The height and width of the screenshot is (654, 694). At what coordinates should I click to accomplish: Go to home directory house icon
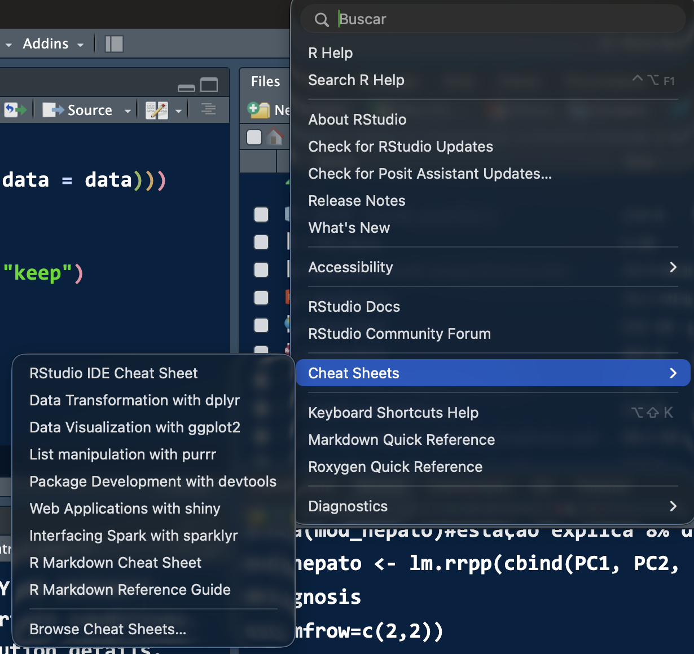[x=275, y=137]
